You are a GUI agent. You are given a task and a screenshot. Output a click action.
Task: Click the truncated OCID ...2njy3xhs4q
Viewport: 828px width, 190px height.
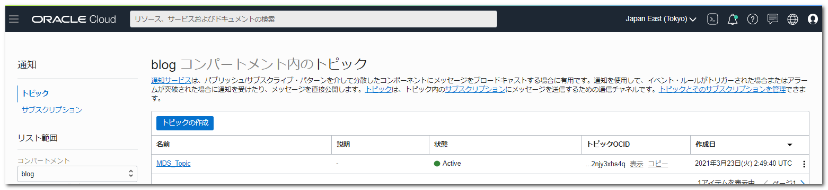(605, 164)
